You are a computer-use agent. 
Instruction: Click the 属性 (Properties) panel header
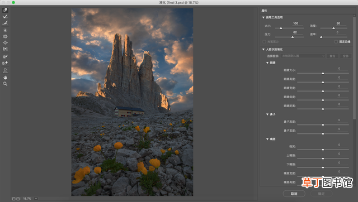[x=264, y=11]
